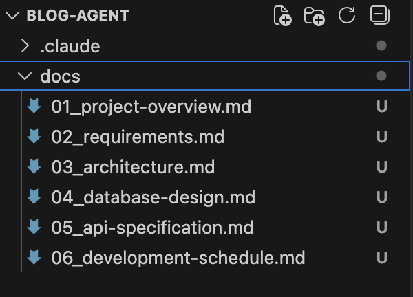Viewport: 413px width, 297px height.
Task: Click markdown icon beside 06_development-schedule.md
Action: [34, 258]
